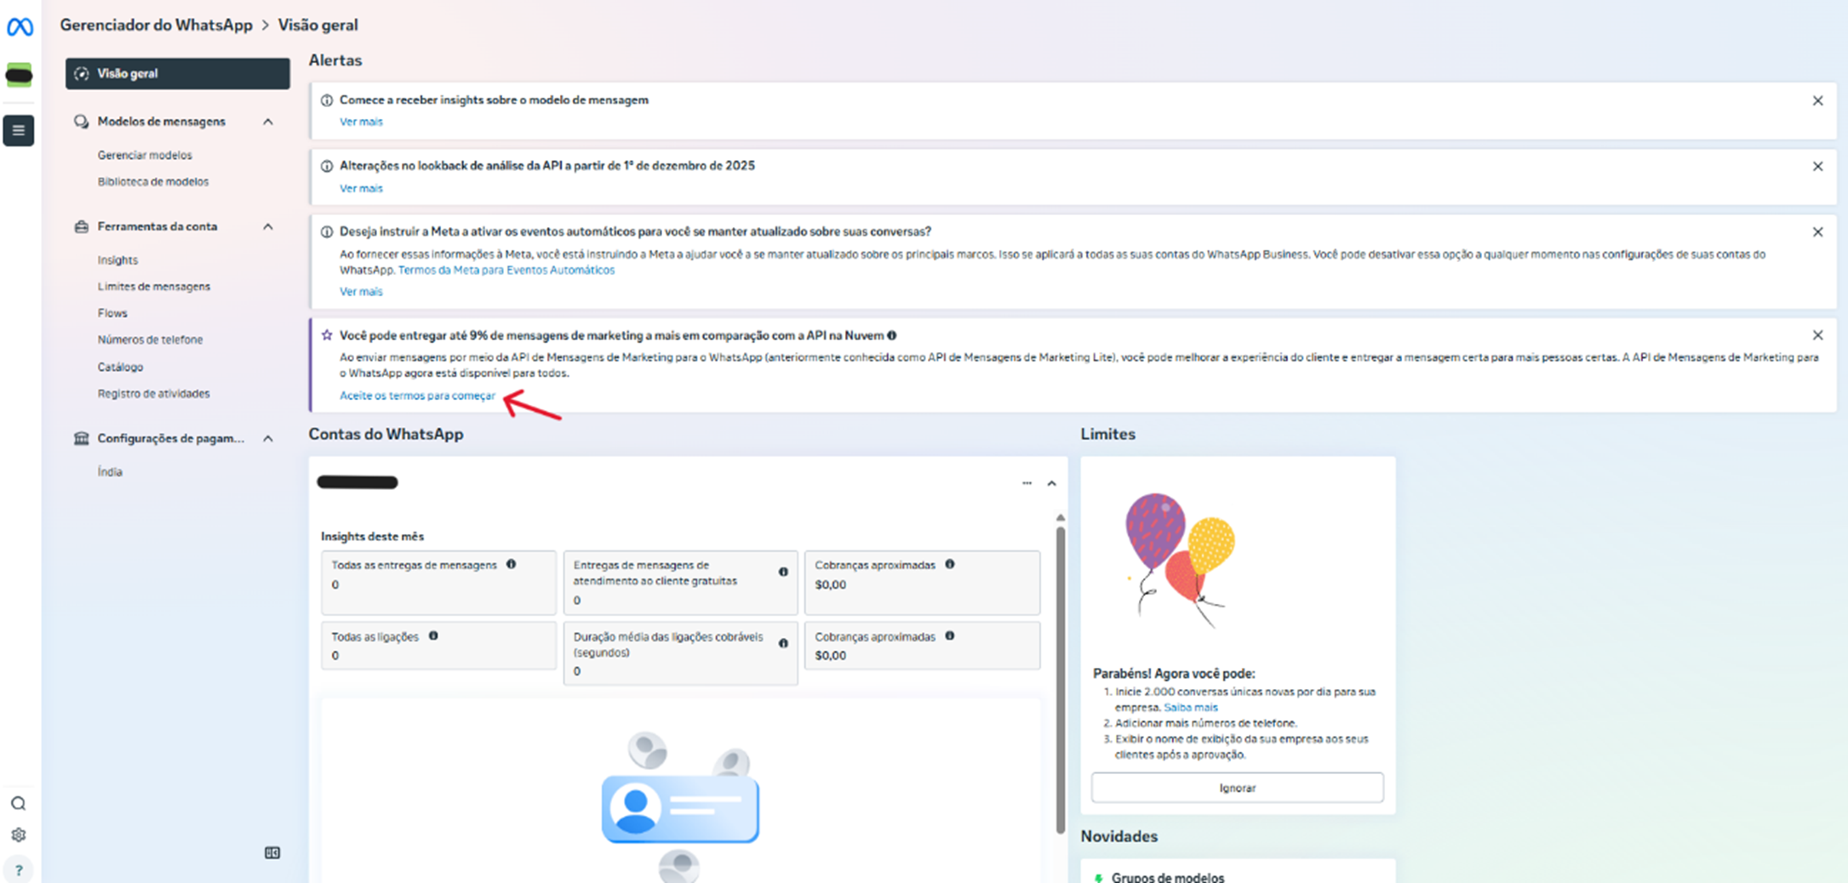The width and height of the screenshot is (1848, 883).
Task: Click info icon for free customer service deliveries
Action: [x=783, y=572]
